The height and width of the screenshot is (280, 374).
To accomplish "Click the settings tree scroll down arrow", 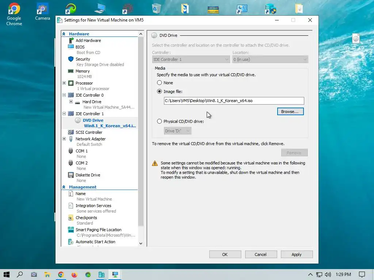I will 141,243.
